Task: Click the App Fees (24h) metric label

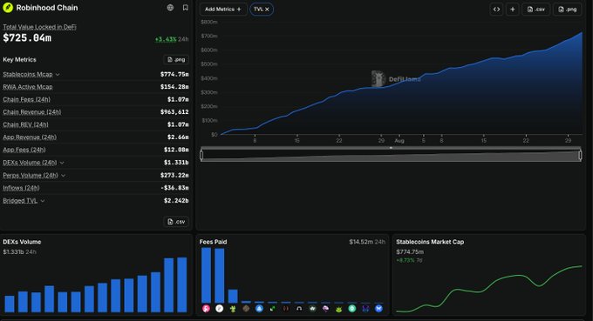Action: pyautogui.click(x=24, y=150)
